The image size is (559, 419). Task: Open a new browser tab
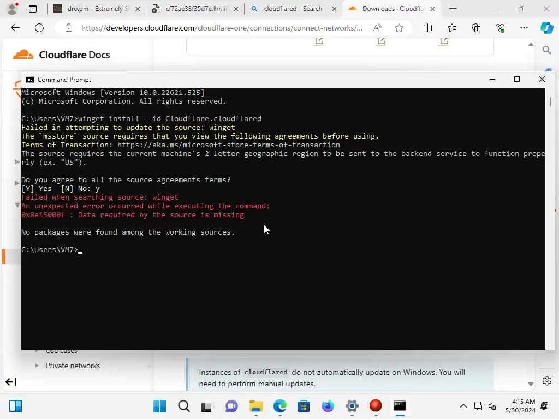[x=453, y=9]
